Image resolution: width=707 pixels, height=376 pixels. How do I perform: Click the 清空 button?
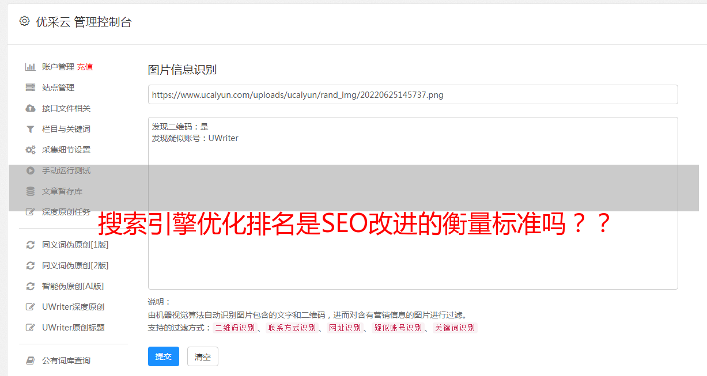(x=203, y=356)
